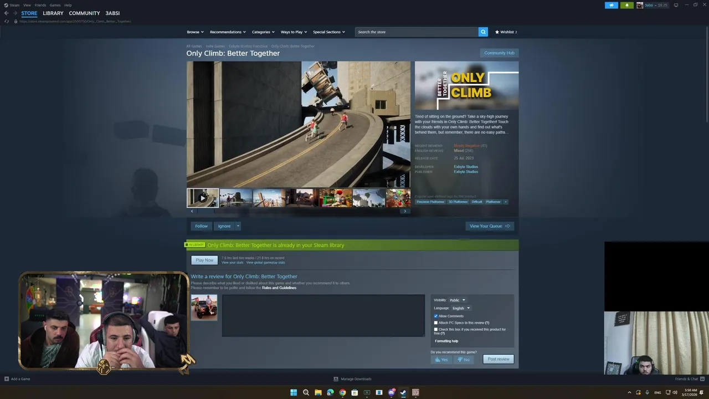The height and width of the screenshot is (399, 709).
Task: Click the Community Hub button
Action: tap(499, 53)
